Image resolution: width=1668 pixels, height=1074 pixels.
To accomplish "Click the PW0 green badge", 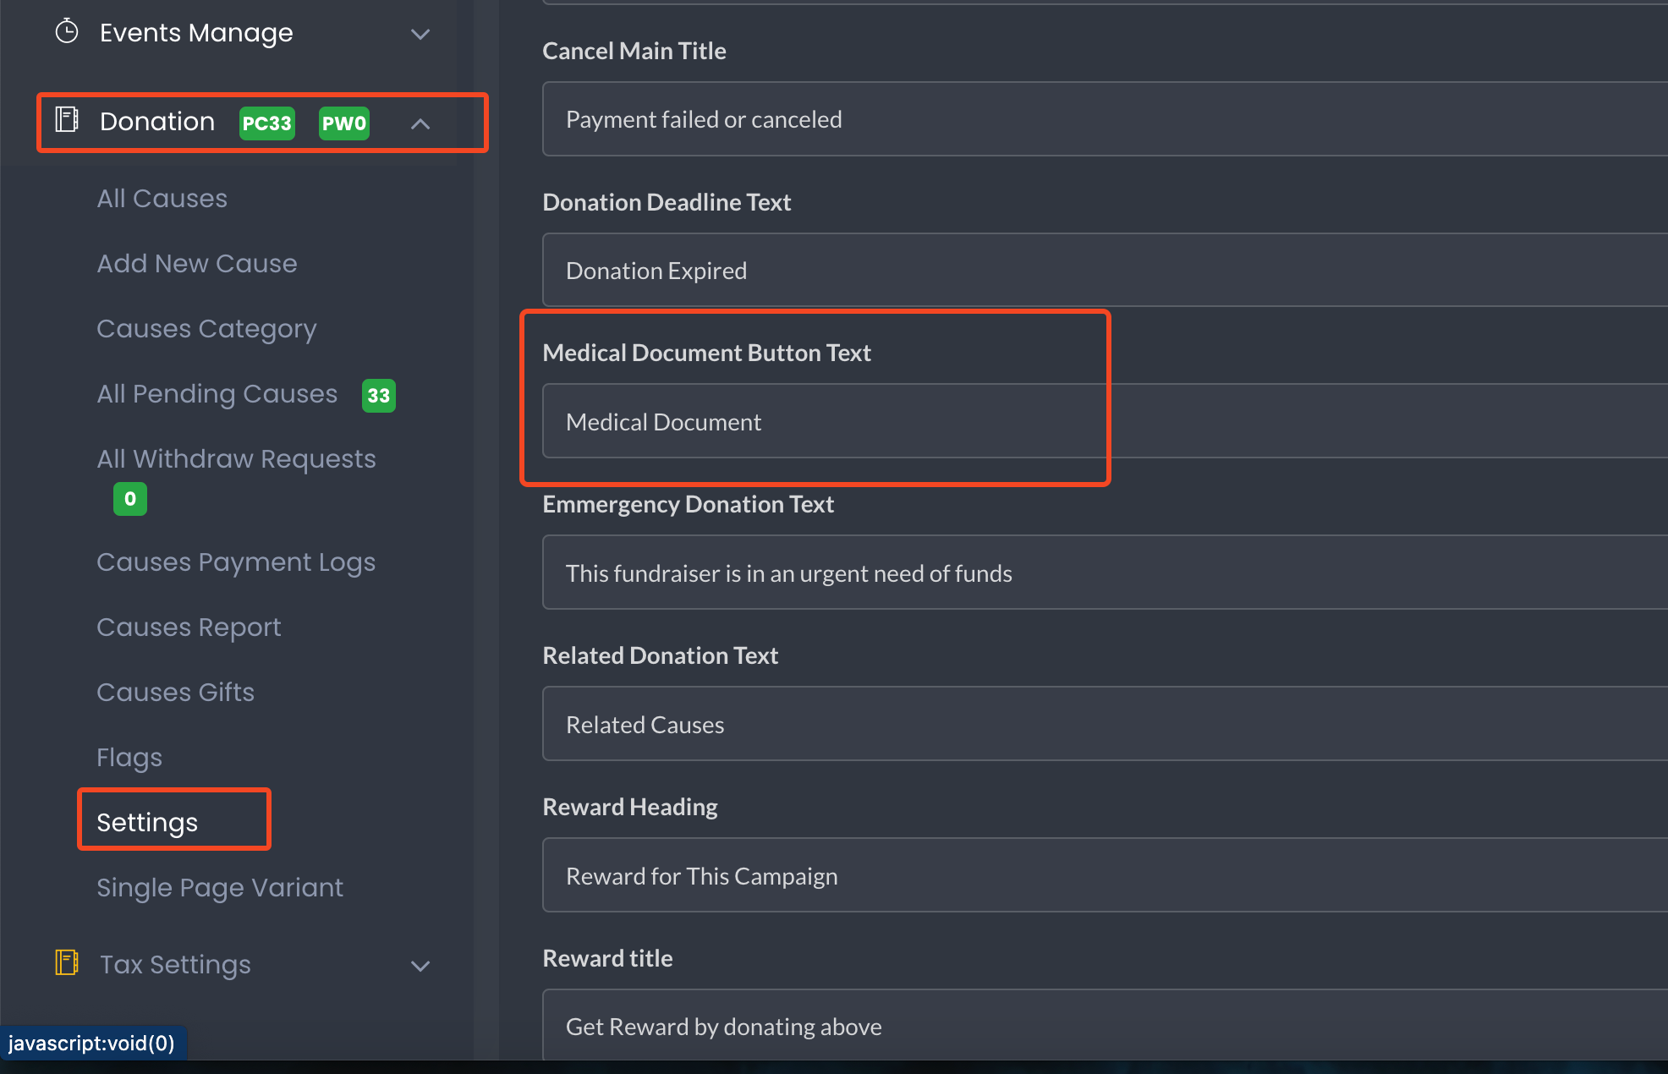I will tap(344, 123).
